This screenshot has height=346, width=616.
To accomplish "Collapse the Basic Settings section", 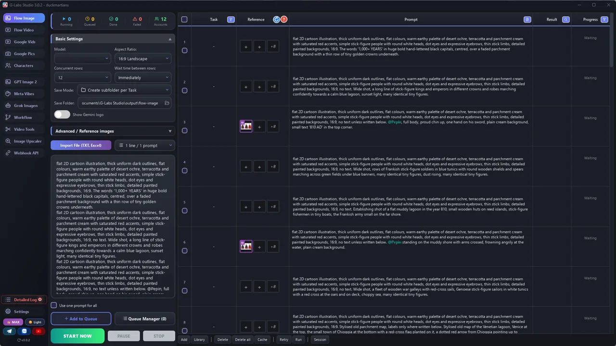I will [x=113, y=39].
